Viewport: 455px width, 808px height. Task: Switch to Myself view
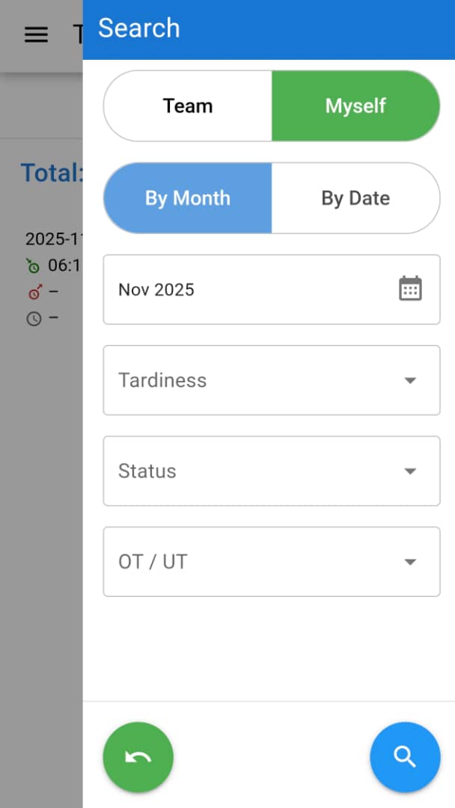[x=355, y=106]
